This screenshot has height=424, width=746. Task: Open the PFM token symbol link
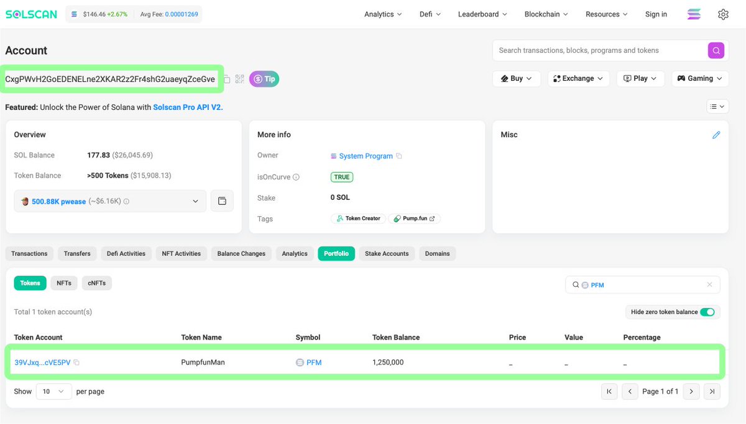coord(314,363)
